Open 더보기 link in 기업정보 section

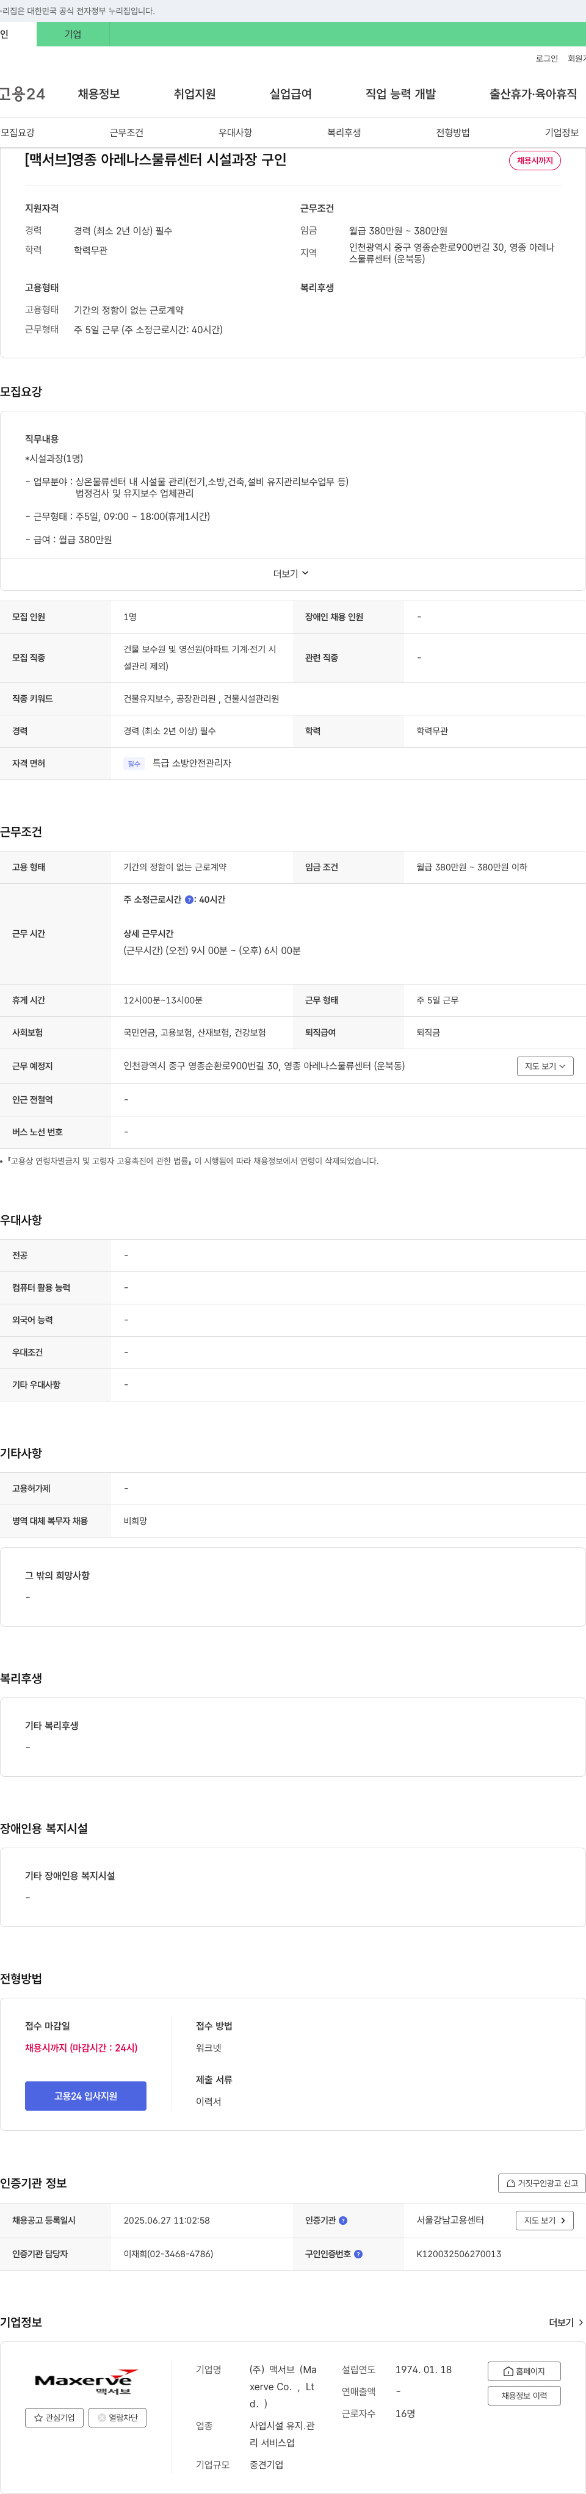tap(566, 2322)
